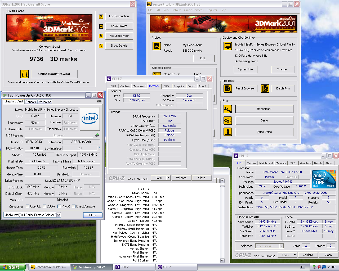The width and height of the screenshot is (339, 271).
Task: Open the File menu in 3DMark
Action: tap(150, 10)
